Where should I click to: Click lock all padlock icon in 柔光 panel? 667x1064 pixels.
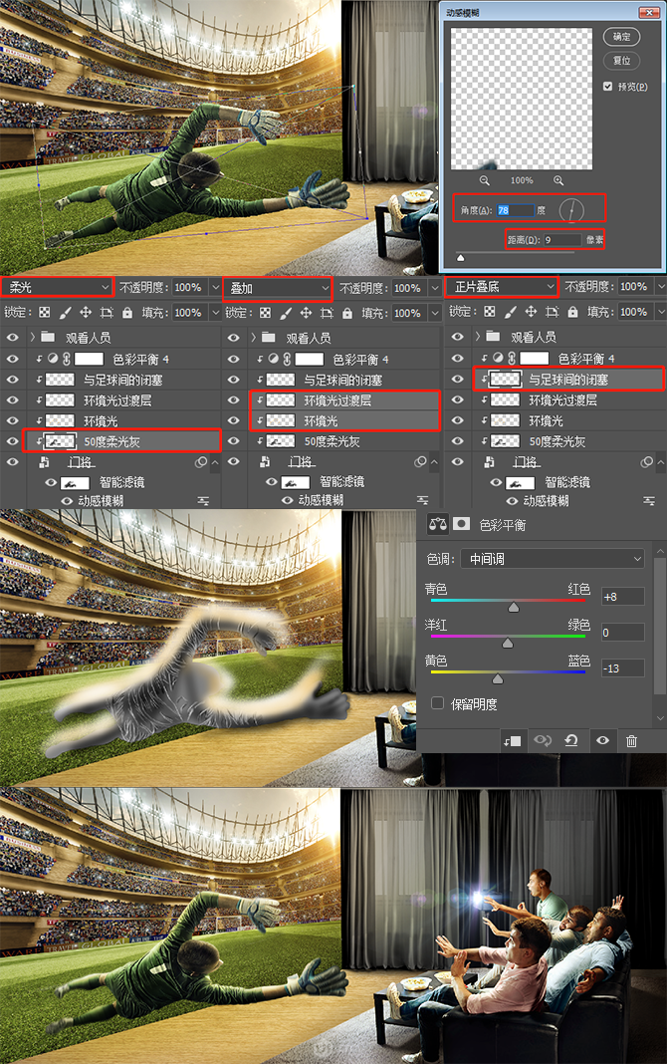(x=127, y=313)
